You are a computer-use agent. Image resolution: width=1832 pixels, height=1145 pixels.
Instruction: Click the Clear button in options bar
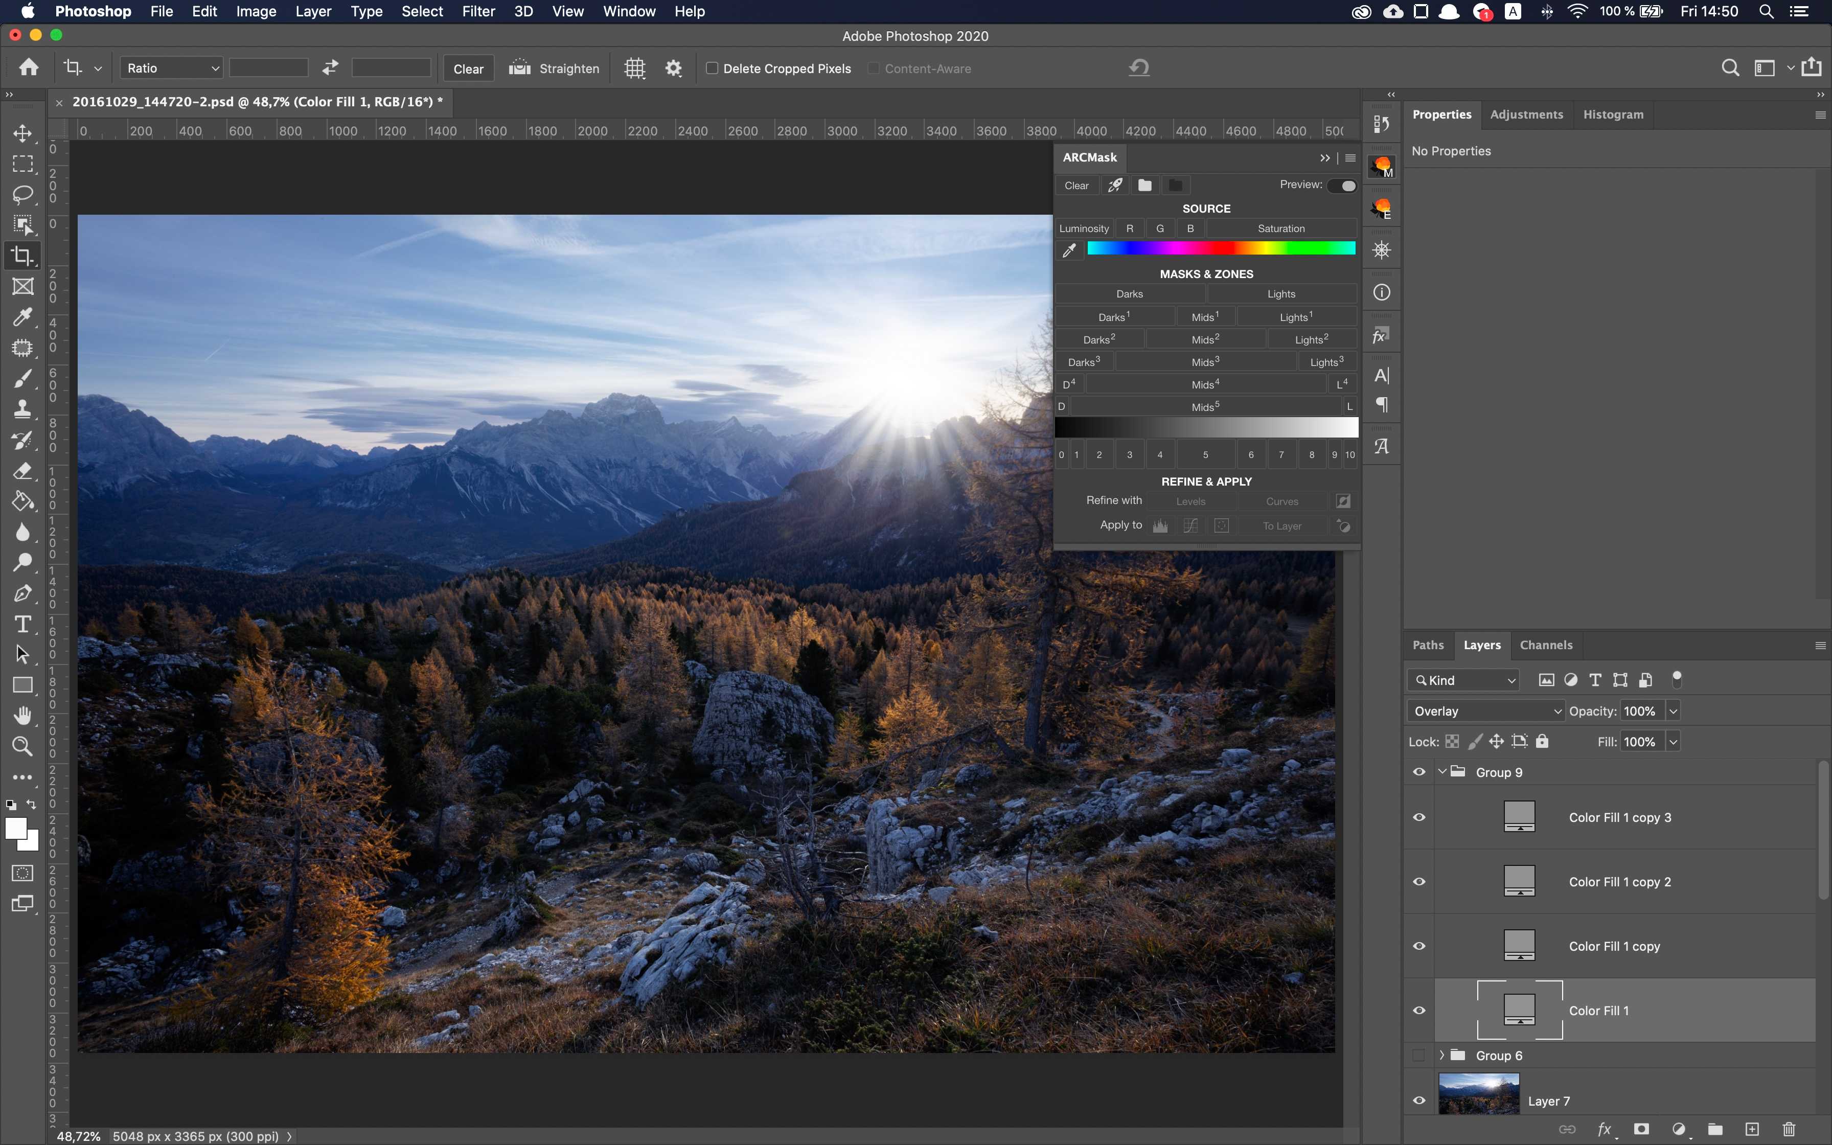(468, 69)
